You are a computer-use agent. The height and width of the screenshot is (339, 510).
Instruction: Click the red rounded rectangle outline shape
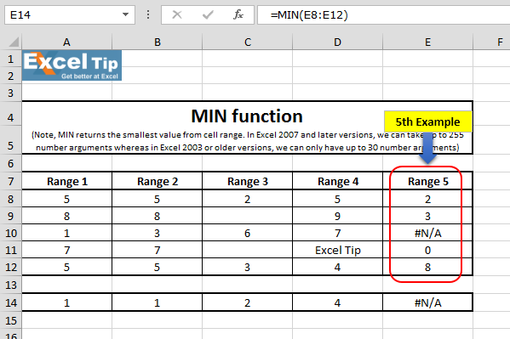[x=426, y=223]
